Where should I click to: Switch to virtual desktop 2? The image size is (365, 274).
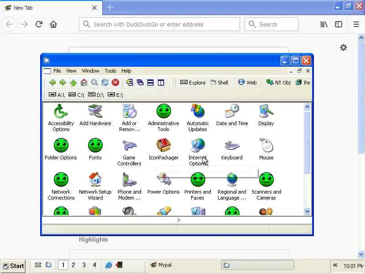click(73, 265)
